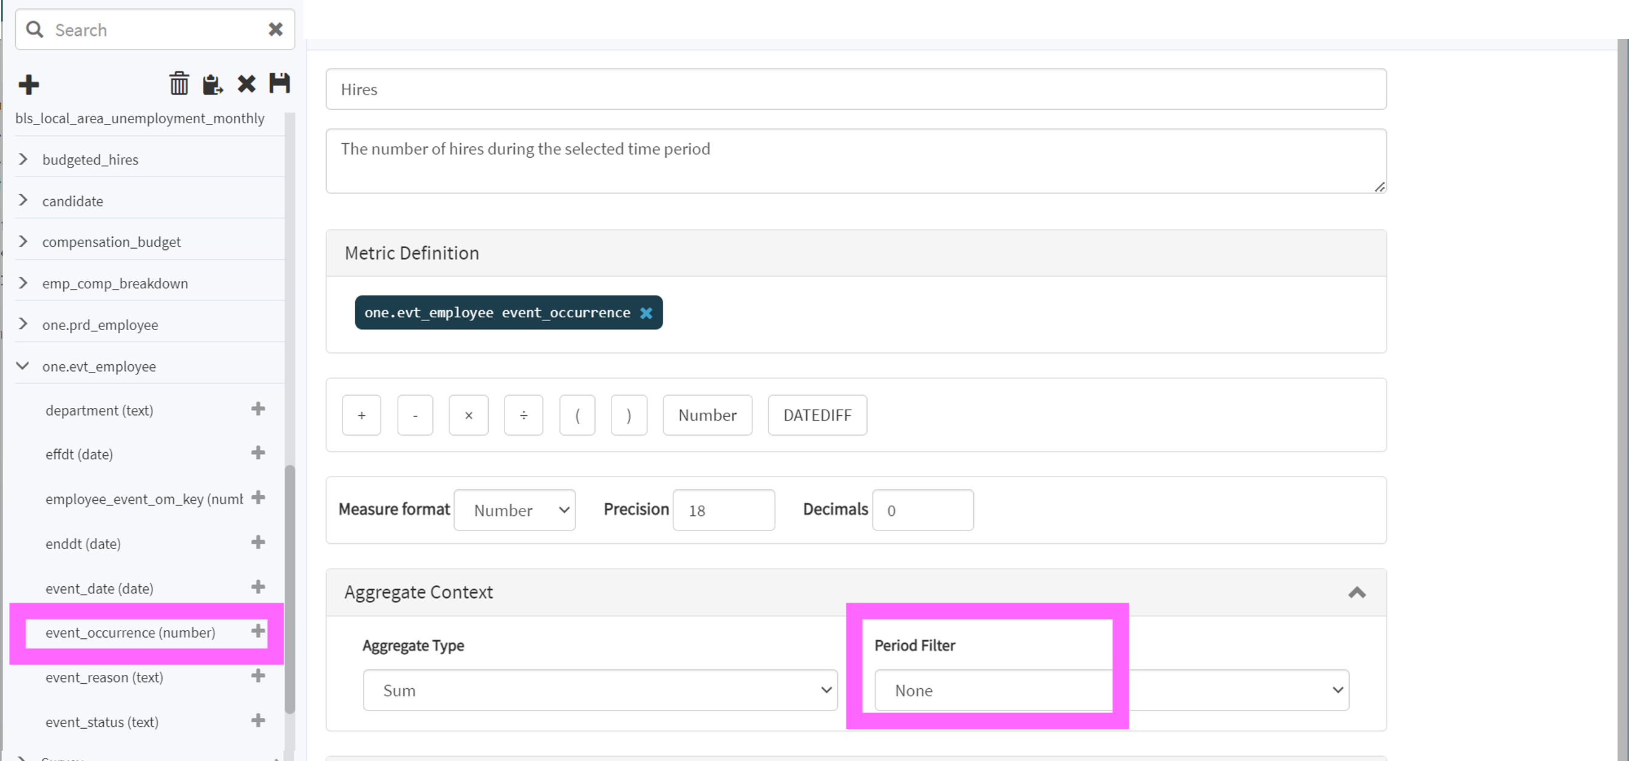Collapse the Aggregate Context section
Viewport: 1629px width, 761px height.
[1356, 592]
